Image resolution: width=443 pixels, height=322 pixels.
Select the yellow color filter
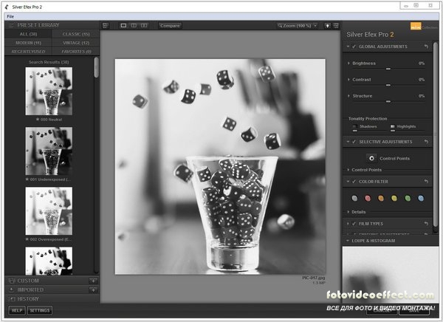coord(394,198)
